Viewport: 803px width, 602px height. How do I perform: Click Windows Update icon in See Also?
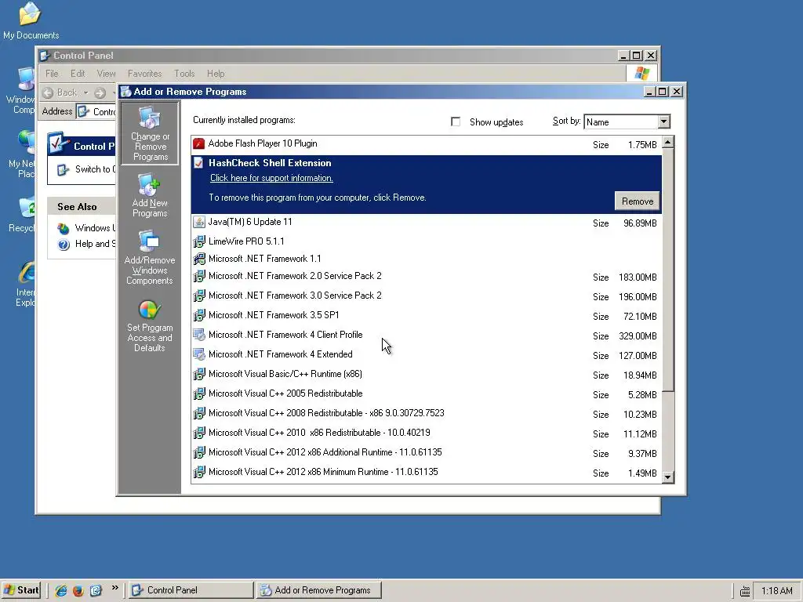point(64,228)
